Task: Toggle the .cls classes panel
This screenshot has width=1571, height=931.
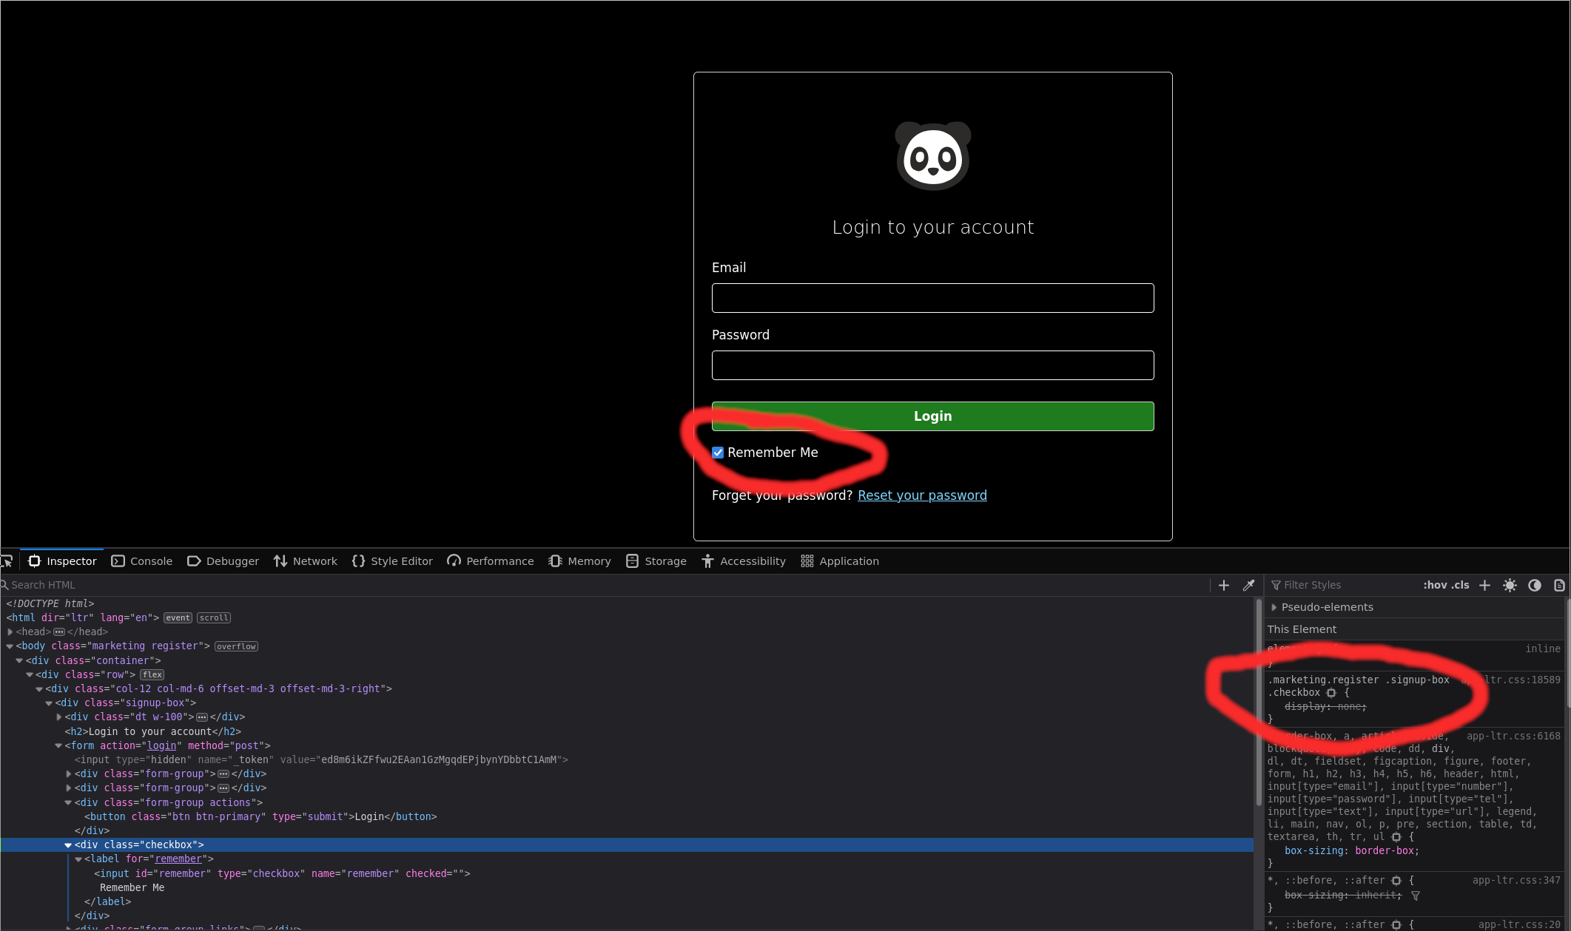Action: tap(1460, 585)
